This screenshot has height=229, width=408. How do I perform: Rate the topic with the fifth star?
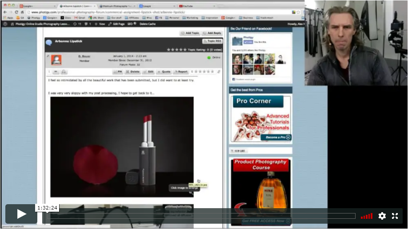(185, 50)
